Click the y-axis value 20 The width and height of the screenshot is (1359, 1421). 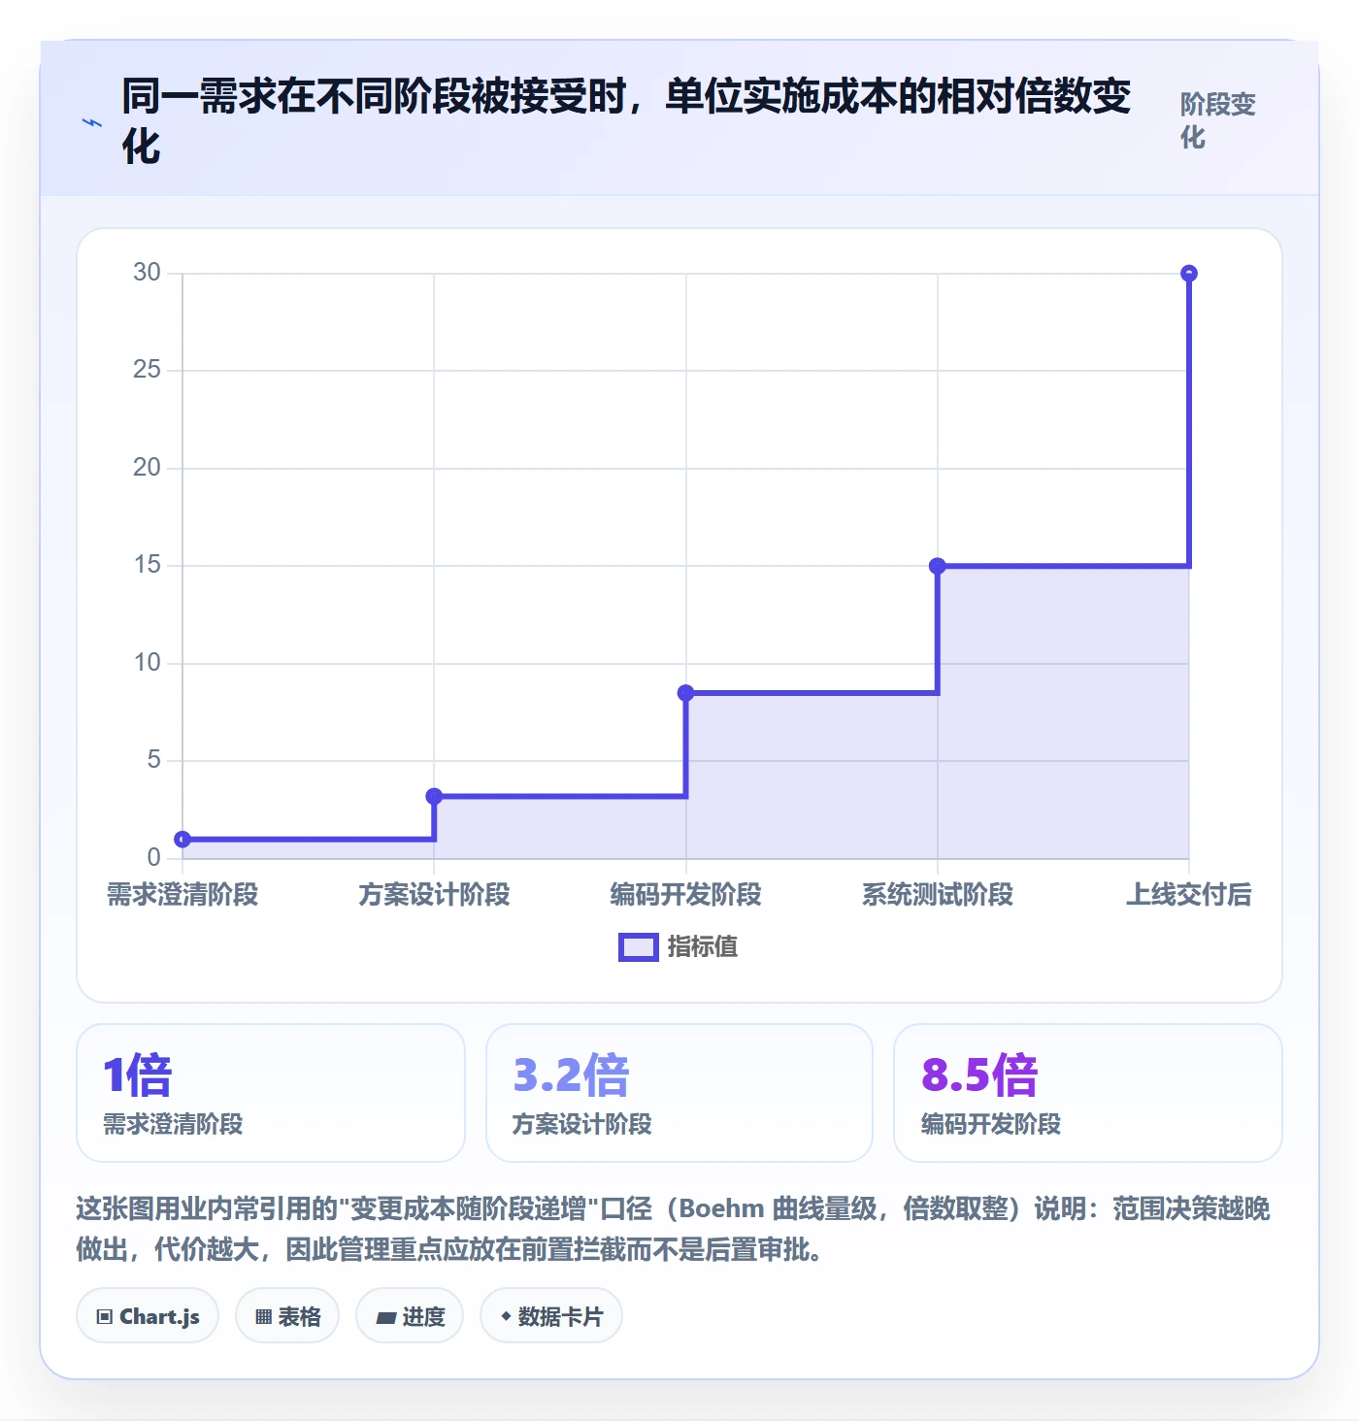(148, 468)
